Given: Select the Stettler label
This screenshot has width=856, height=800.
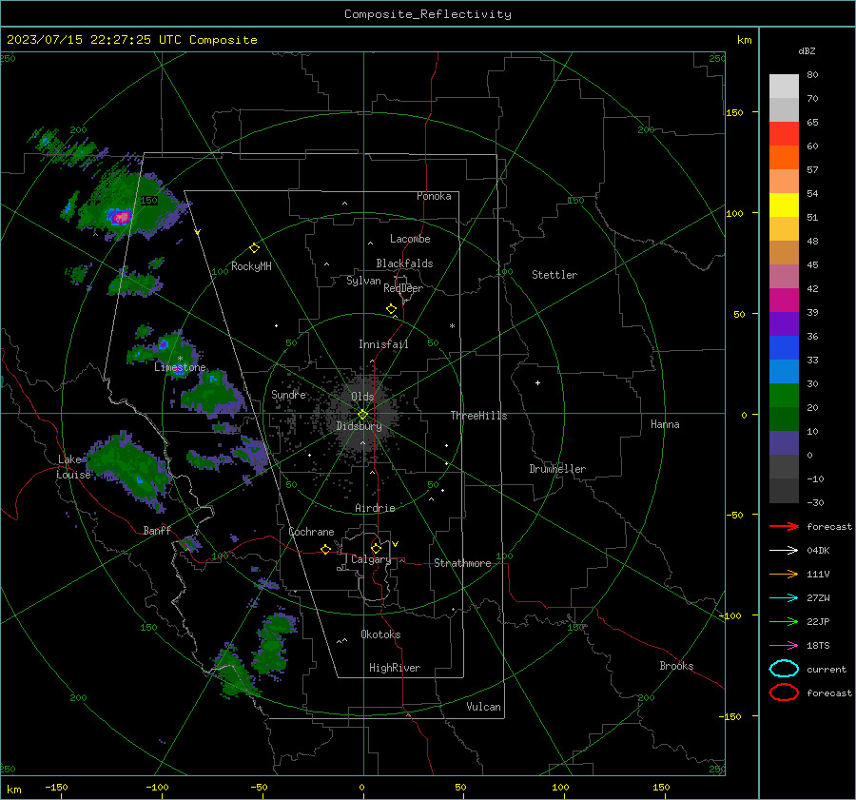Looking at the screenshot, I should (x=554, y=275).
